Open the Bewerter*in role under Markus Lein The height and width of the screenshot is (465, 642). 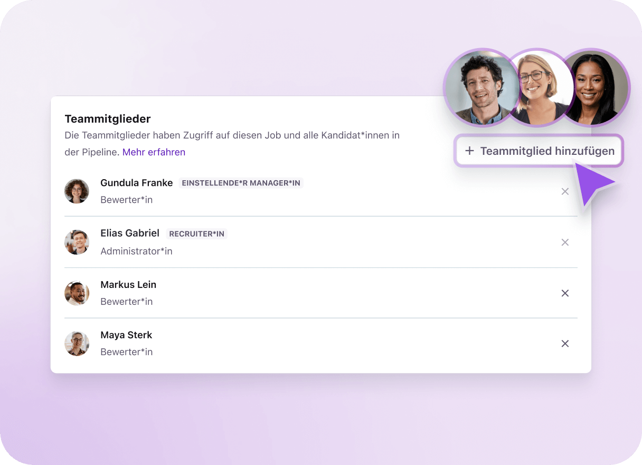pyautogui.click(x=126, y=302)
